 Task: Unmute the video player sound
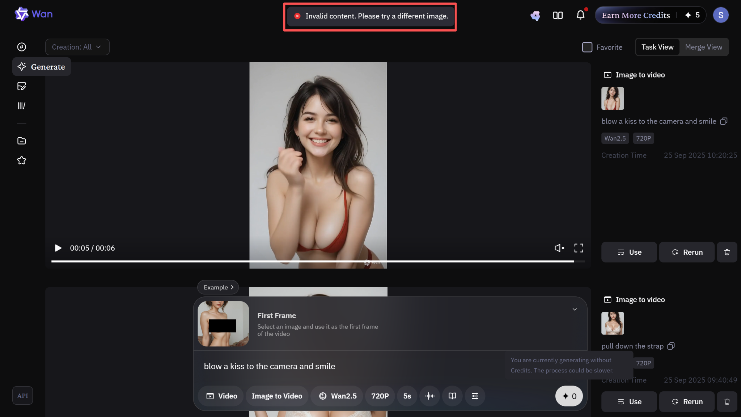coord(559,248)
